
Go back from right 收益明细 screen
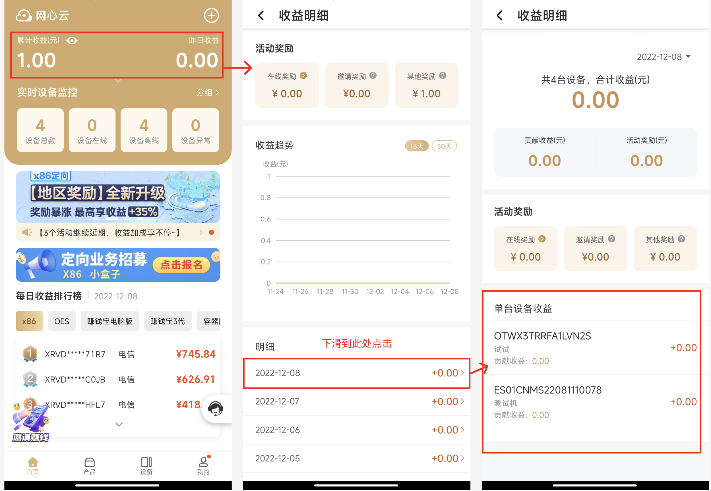[499, 15]
